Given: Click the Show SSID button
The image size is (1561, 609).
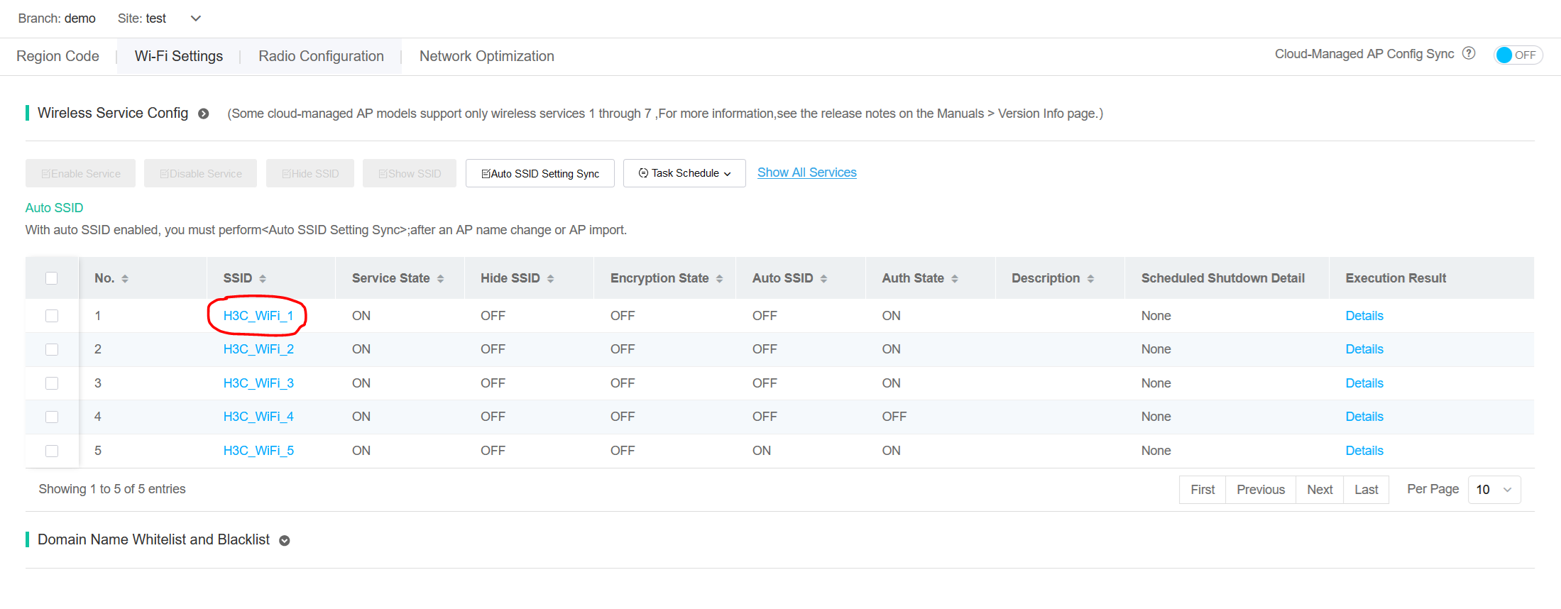Looking at the screenshot, I should 410,173.
